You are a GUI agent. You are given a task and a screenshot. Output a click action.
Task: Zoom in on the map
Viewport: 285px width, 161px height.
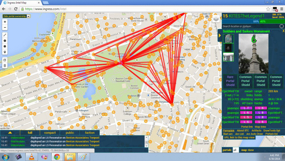5,22
